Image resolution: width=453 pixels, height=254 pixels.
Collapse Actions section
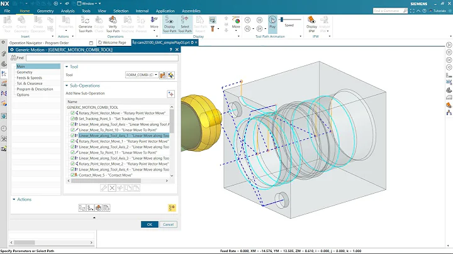14,199
